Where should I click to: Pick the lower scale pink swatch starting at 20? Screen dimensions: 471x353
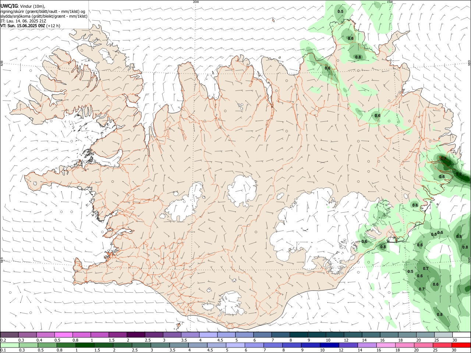[x=423, y=345]
